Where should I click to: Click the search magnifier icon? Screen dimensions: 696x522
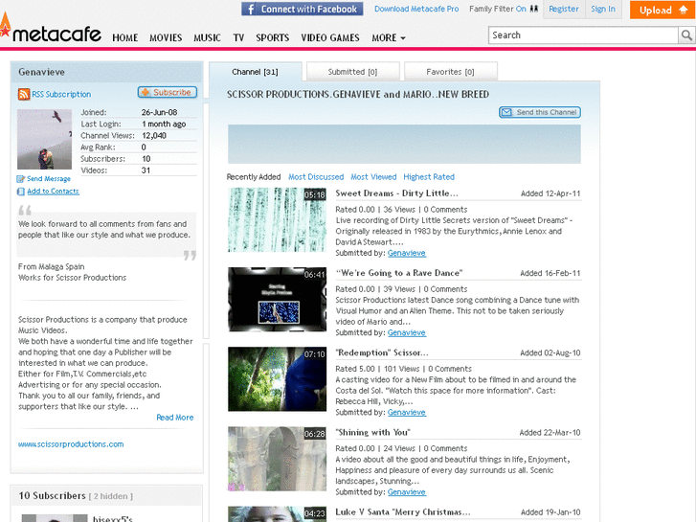(x=686, y=35)
